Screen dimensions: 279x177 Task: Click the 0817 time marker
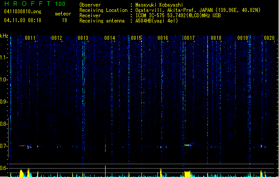pos(189,38)
